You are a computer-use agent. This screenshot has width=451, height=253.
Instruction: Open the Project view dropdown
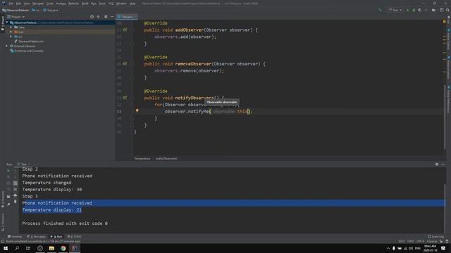(x=16, y=17)
